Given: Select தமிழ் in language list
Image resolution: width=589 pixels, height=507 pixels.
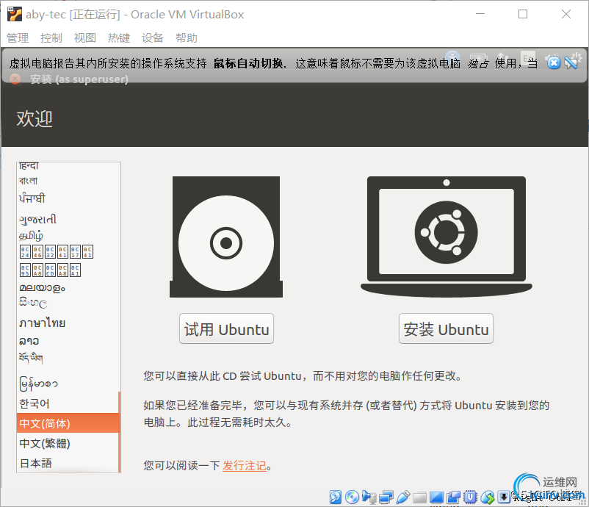Looking at the screenshot, I should point(68,236).
